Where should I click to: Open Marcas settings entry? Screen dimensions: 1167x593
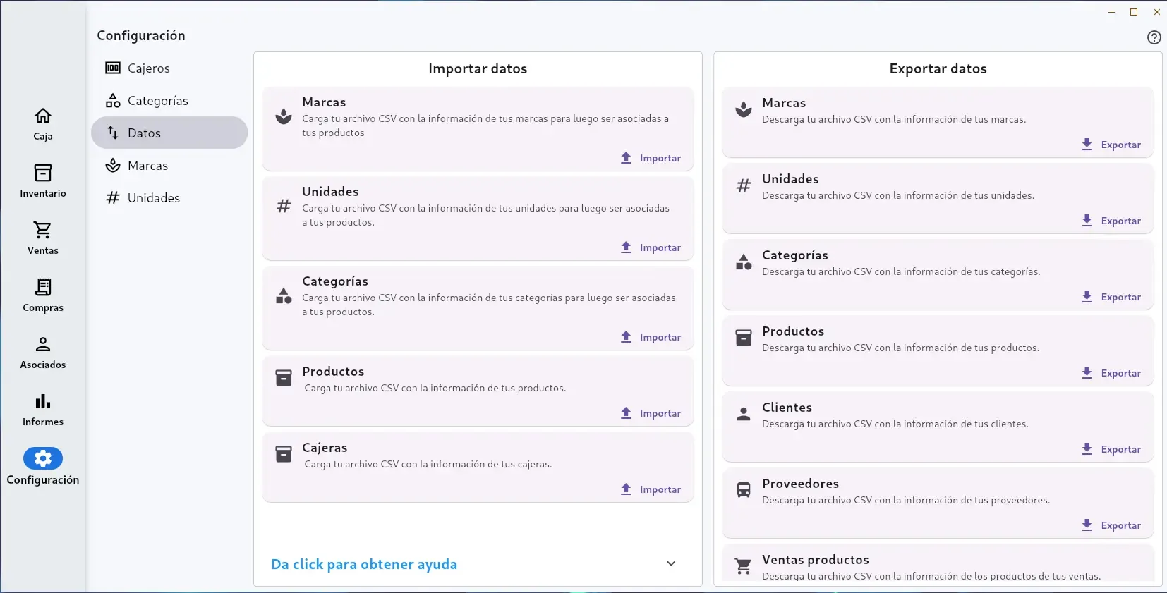point(169,166)
